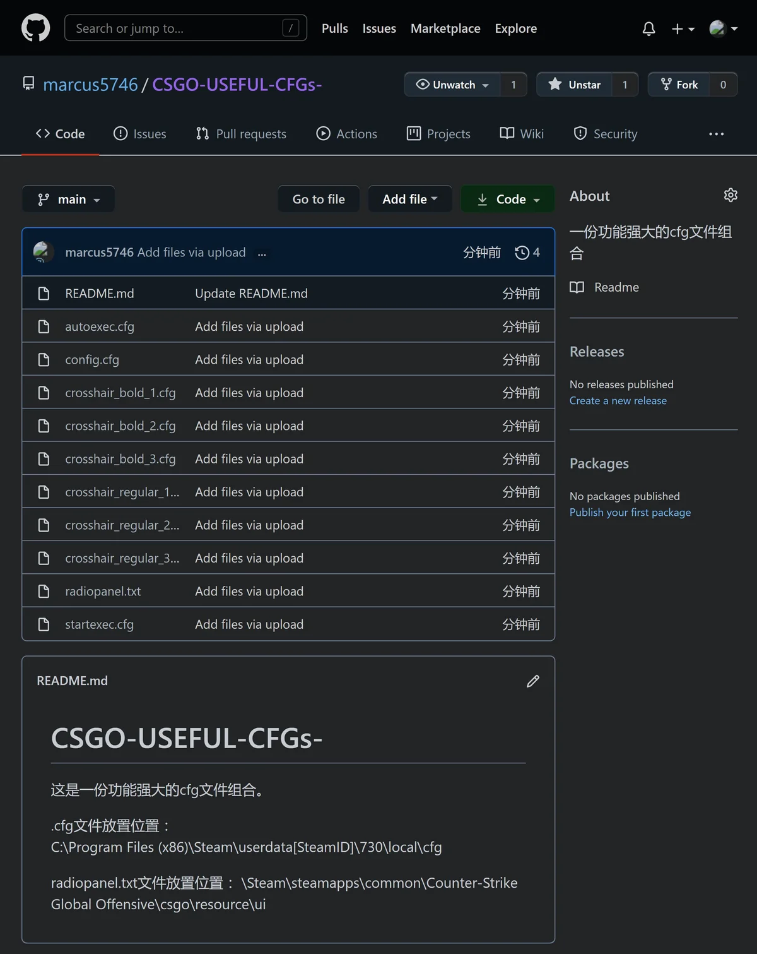The width and height of the screenshot is (757, 954).
Task: Click file icon for autoexec.cfg row
Action: coord(44,326)
